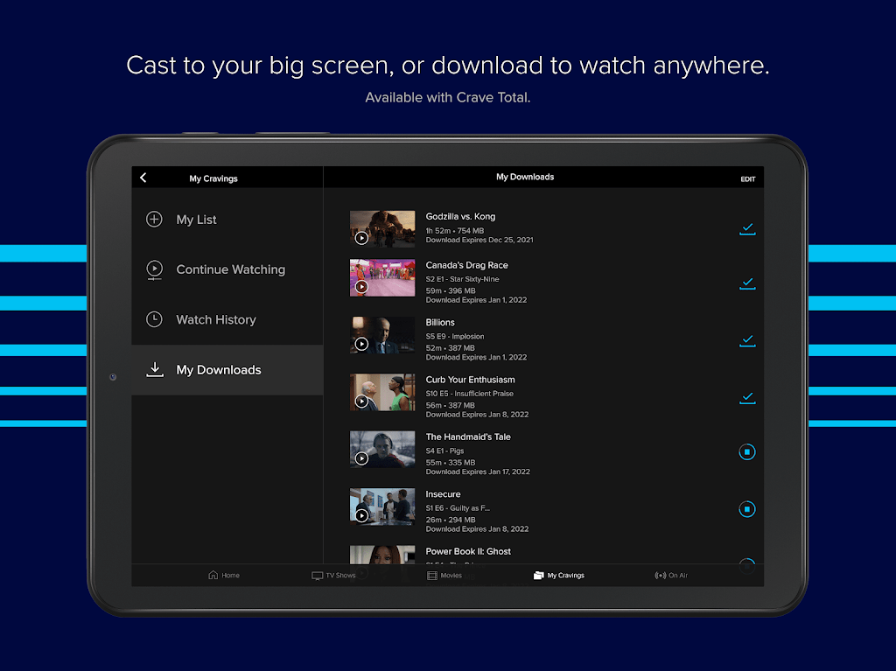Select the Godzilla vs. Kong title
The height and width of the screenshot is (671, 896).
460,217
